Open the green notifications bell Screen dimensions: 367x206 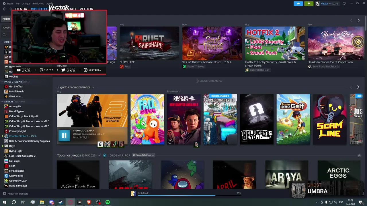309,3
